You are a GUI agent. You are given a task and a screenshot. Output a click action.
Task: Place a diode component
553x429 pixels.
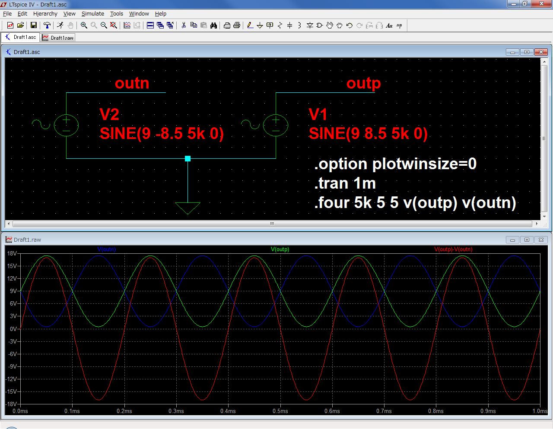click(x=310, y=25)
